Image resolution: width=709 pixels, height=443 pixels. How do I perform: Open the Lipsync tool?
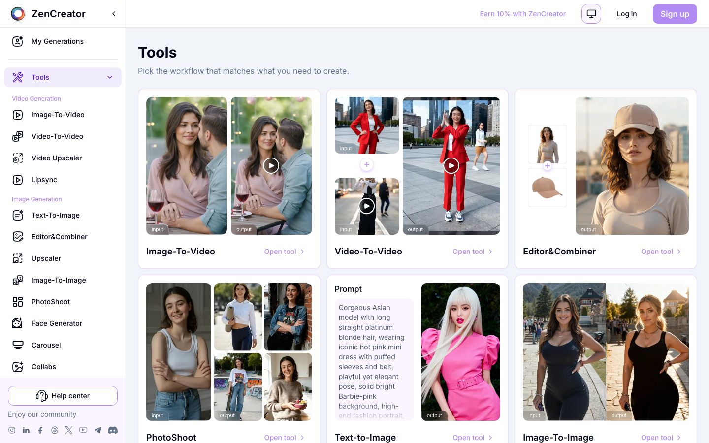coord(43,180)
